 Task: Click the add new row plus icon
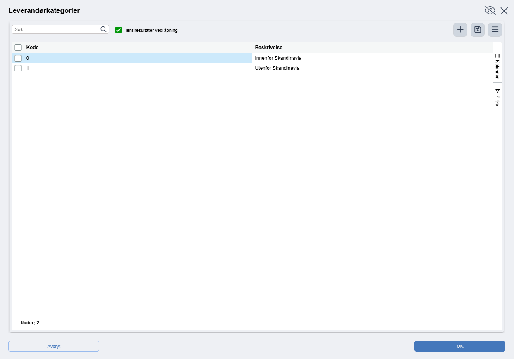pos(460,30)
